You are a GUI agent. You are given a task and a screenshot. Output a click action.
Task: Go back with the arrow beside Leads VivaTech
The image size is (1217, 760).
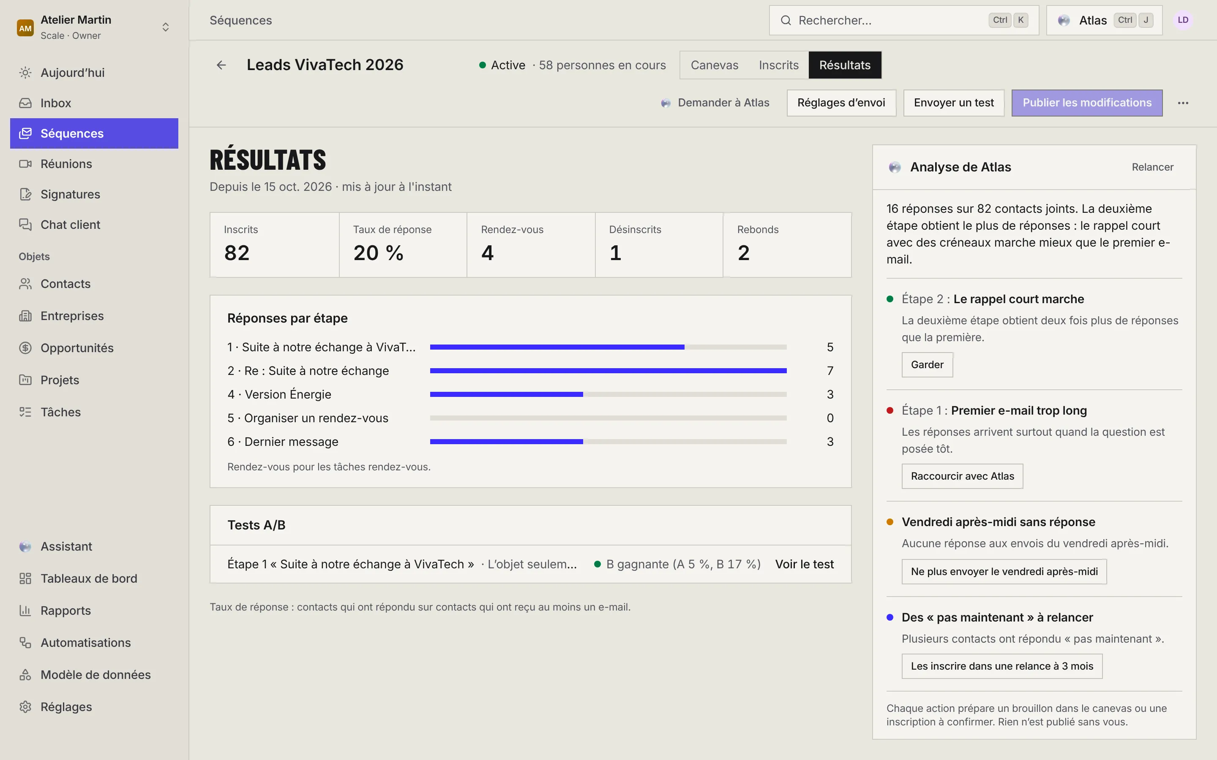point(221,65)
